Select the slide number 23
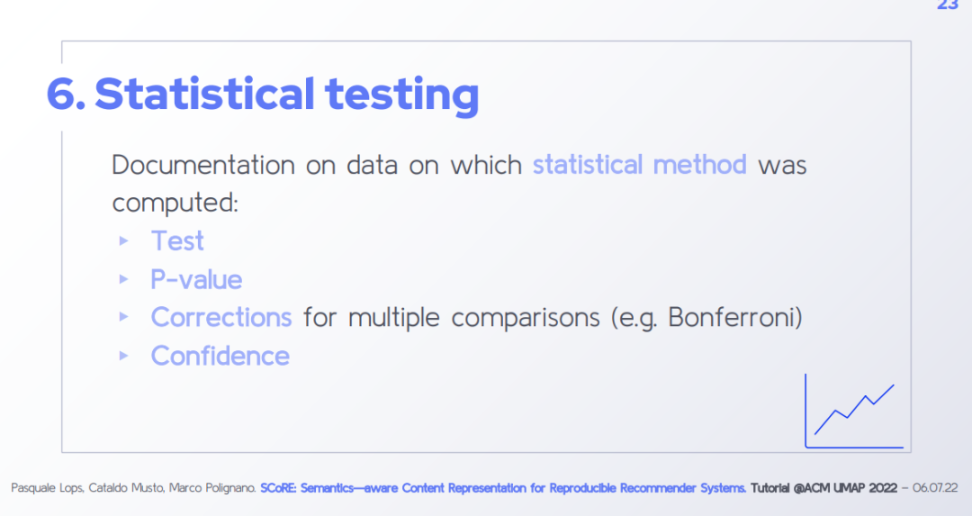The image size is (972, 516). pyautogui.click(x=947, y=5)
